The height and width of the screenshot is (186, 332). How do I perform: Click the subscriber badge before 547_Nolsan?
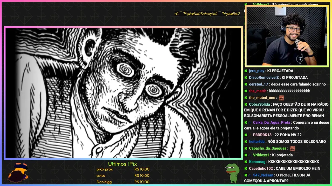pyautogui.click(x=250, y=175)
